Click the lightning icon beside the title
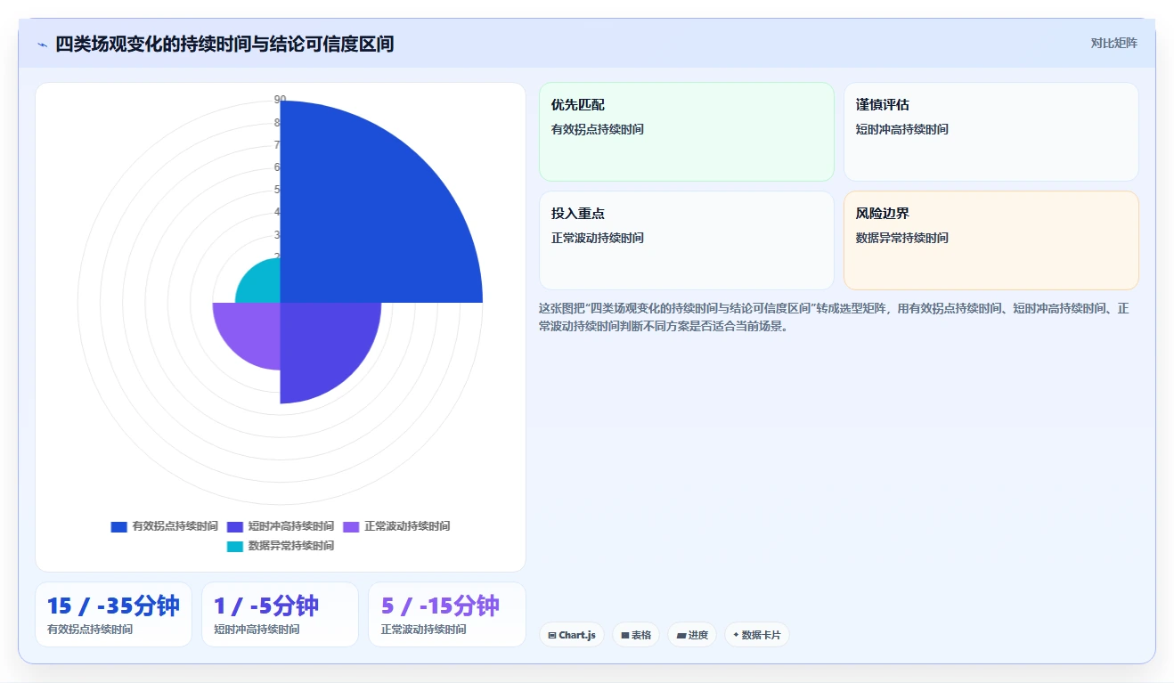The image size is (1174, 683). [x=42, y=45]
